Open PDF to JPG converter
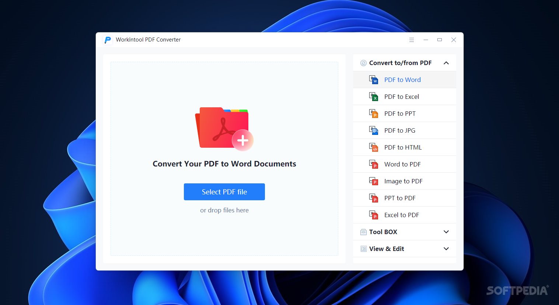The height and width of the screenshot is (305, 559). pos(405,130)
